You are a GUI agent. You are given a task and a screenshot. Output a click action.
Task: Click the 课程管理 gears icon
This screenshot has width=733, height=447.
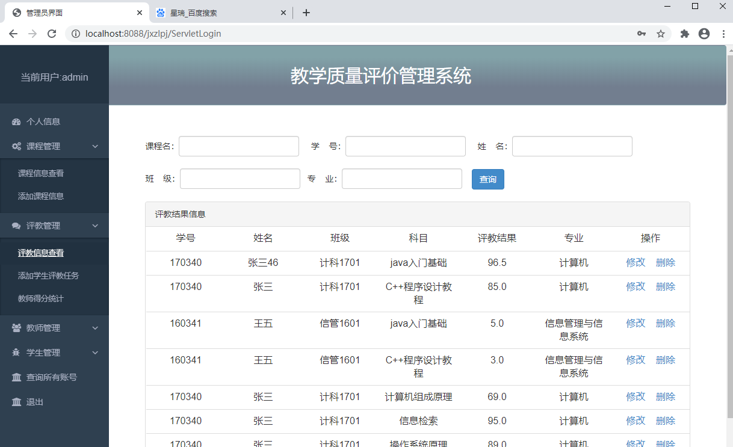tap(17, 146)
